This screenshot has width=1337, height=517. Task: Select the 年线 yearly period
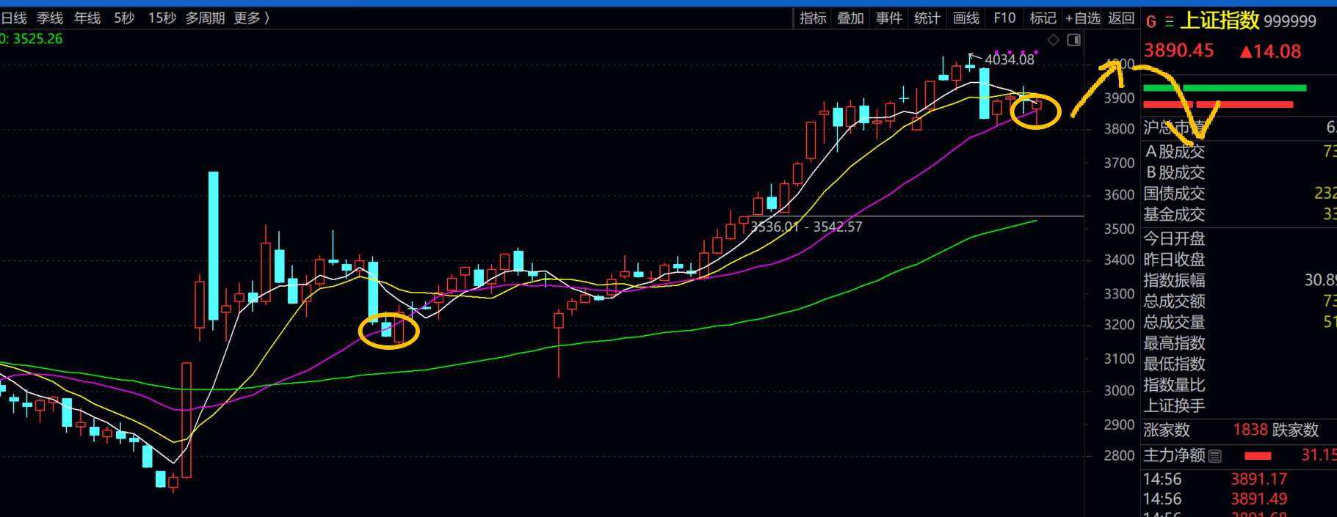point(87,18)
